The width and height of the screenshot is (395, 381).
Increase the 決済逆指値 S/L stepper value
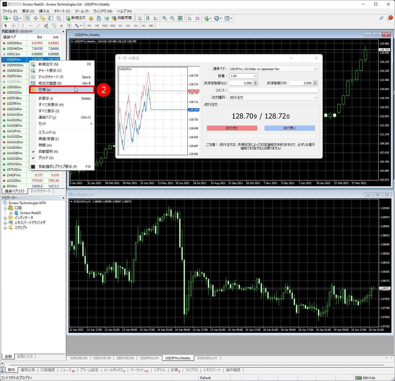[255, 82]
